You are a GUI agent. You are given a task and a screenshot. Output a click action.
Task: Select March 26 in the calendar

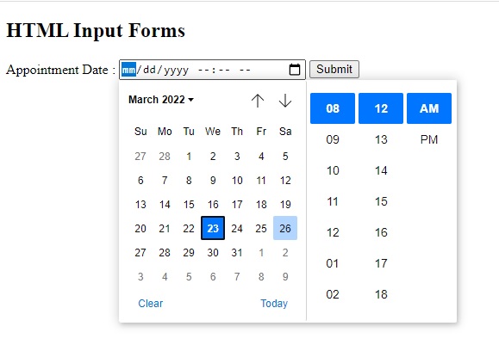[x=285, y=228]
